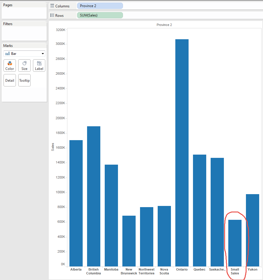Select the Saskatchewan bar
This screenshot has height=280, width=263.
tap(217, 212)
